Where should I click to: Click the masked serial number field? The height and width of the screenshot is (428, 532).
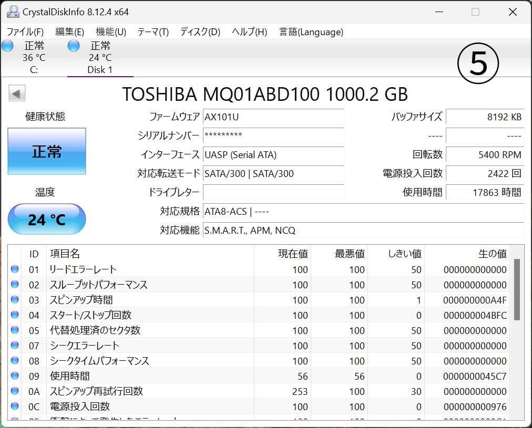point(273,135)
